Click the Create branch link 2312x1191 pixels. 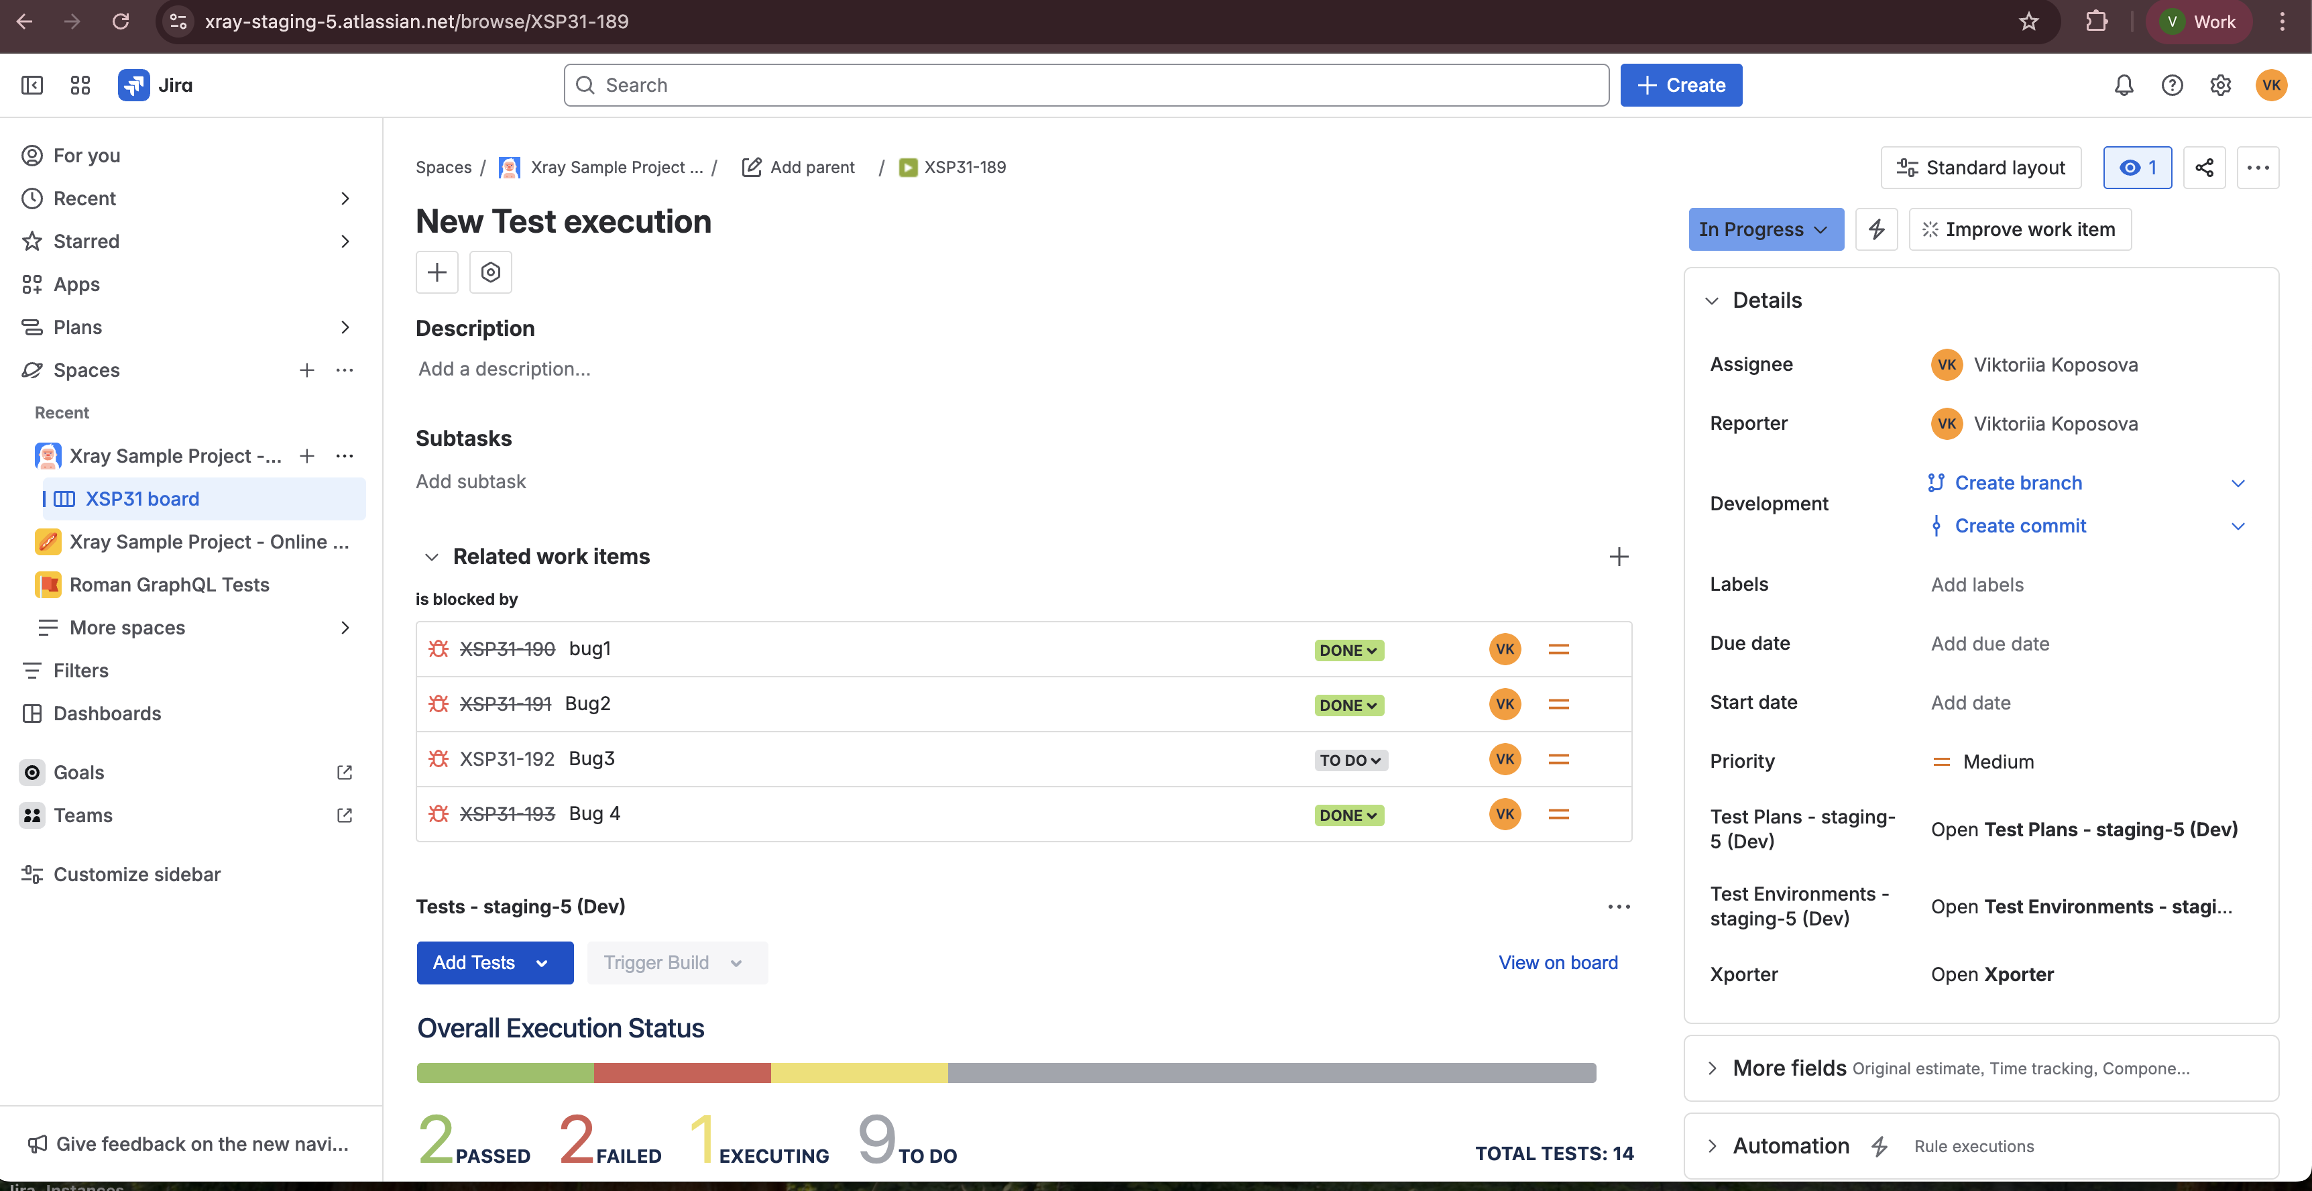pos(2018,483)
